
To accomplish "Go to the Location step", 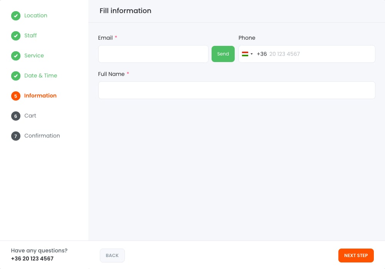I will click(35, 15).
